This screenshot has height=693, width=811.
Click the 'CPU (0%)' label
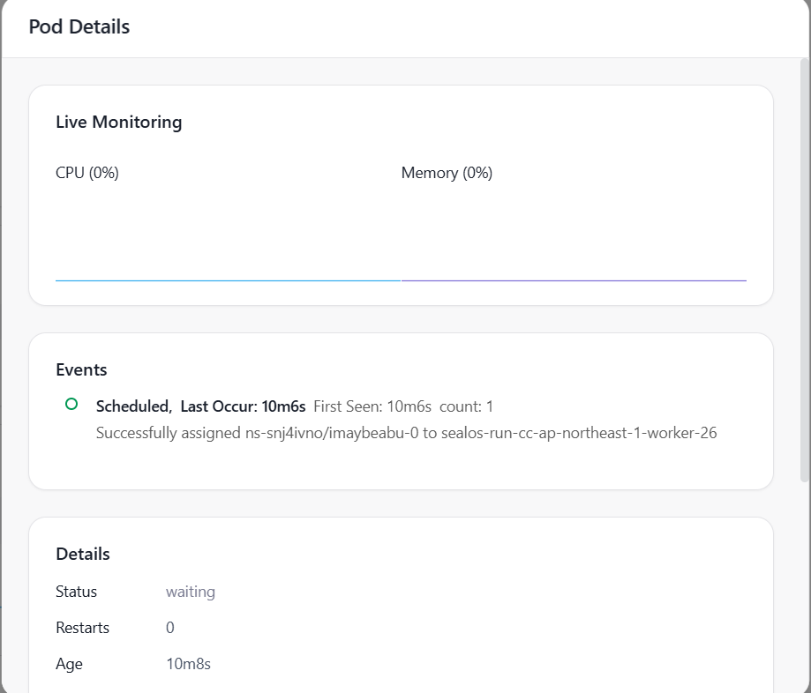86,173
